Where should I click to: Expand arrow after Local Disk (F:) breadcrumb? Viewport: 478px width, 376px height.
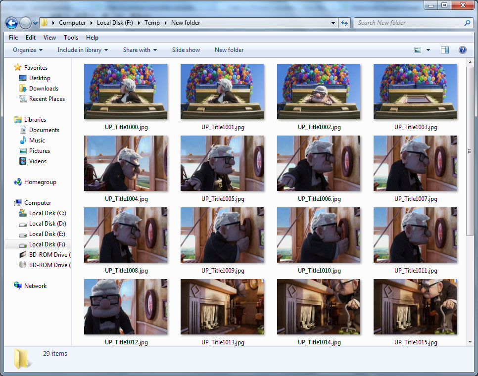point(139,23)
